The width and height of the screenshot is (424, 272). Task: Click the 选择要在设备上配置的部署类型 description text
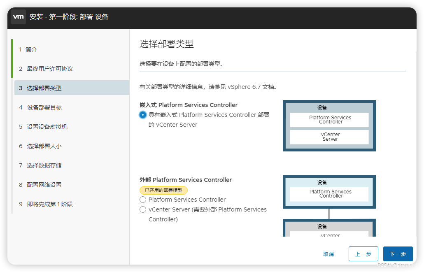pos(181,64)
